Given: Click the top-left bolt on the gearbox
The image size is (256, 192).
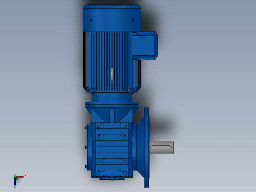Looking at the screenshot, I should [x=99, y=126].
